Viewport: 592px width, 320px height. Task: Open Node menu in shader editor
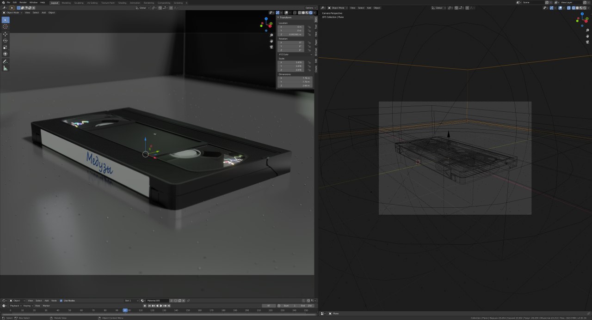(x=54, y=301)
